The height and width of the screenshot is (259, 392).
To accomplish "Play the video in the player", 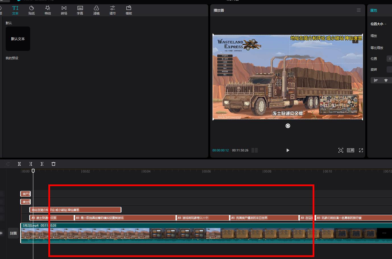I will pos(288,150).
